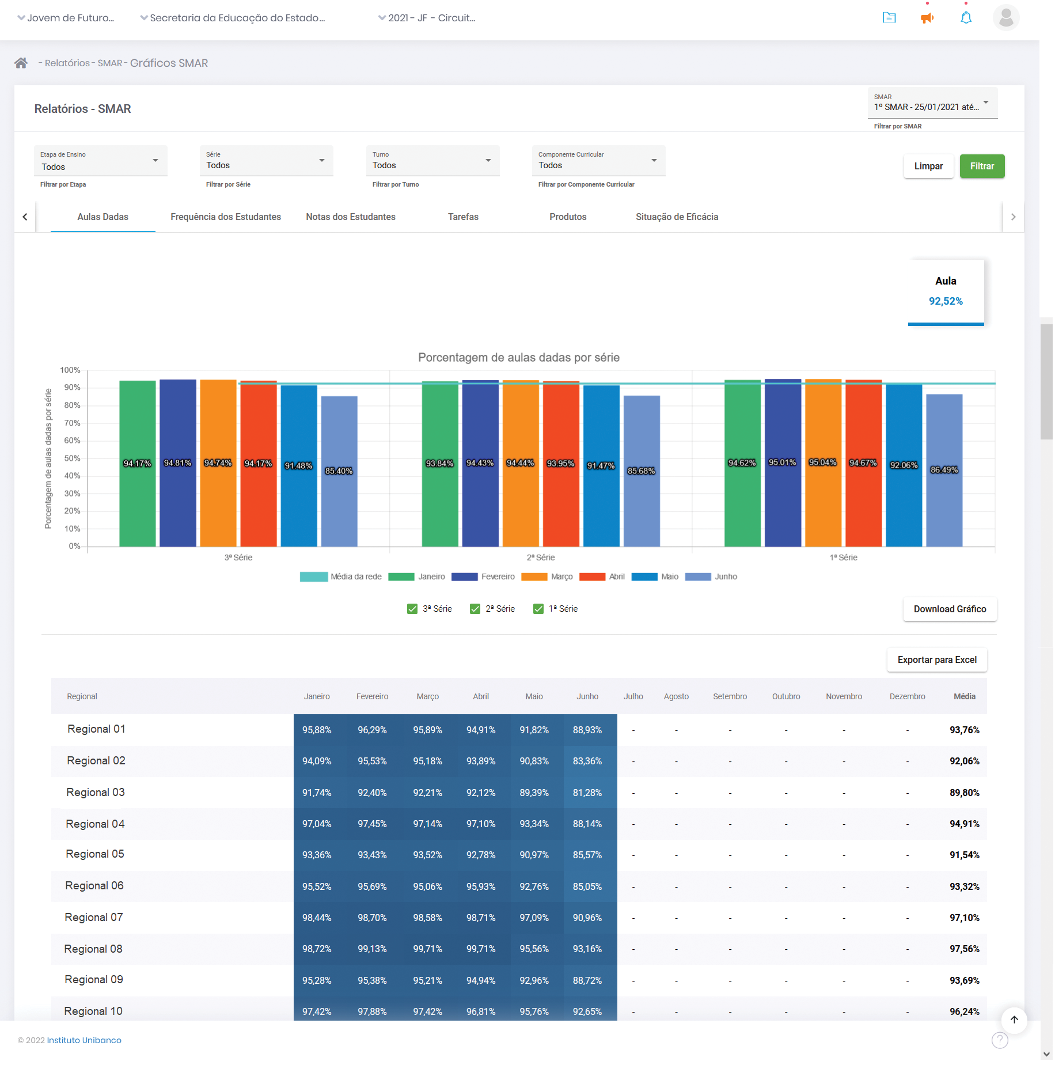
Task: Toggle the Junho legend swatch
Action: 698,577
